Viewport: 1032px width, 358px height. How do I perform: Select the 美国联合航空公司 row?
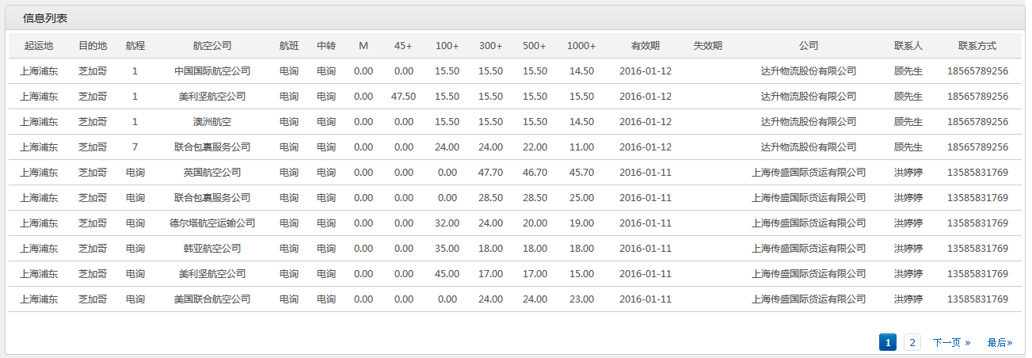515,299
